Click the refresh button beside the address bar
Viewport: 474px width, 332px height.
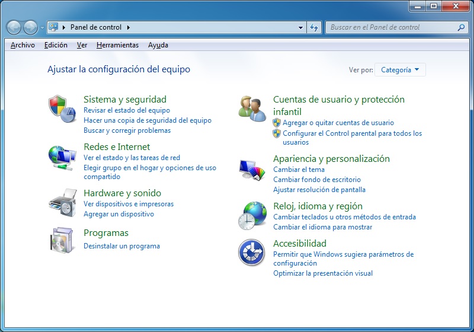pos(314,27)
